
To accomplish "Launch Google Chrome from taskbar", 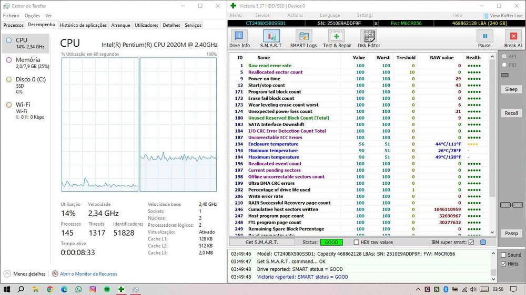I will click(x=49, y=289).
